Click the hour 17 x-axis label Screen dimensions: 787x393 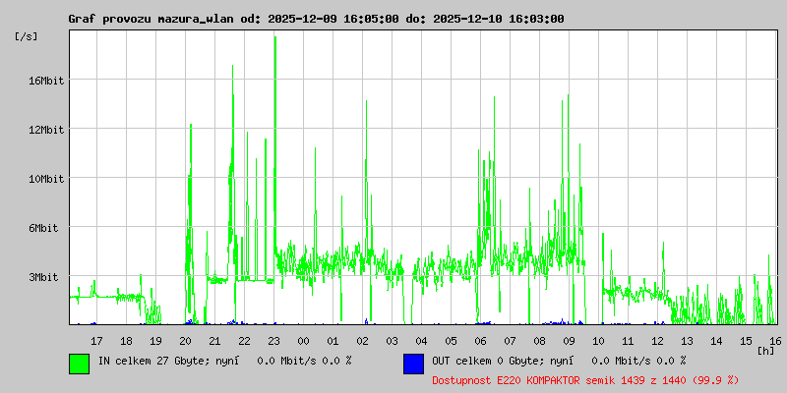click(x=96, y=341)
